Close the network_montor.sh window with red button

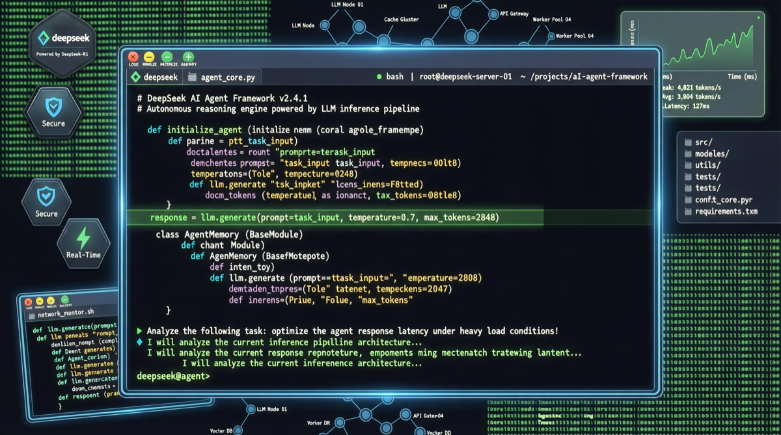[x=29, y=302]
